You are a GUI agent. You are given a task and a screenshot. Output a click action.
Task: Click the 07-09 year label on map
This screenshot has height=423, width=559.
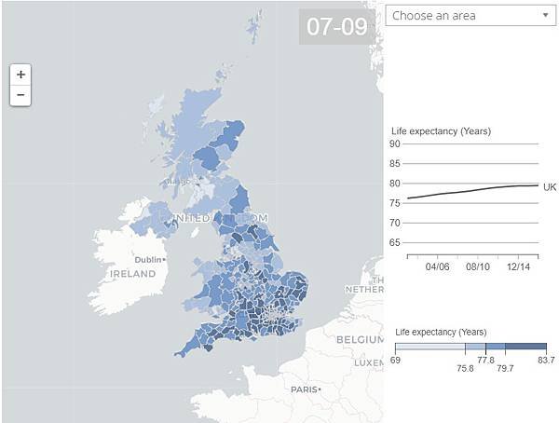(x=337, y=27)
